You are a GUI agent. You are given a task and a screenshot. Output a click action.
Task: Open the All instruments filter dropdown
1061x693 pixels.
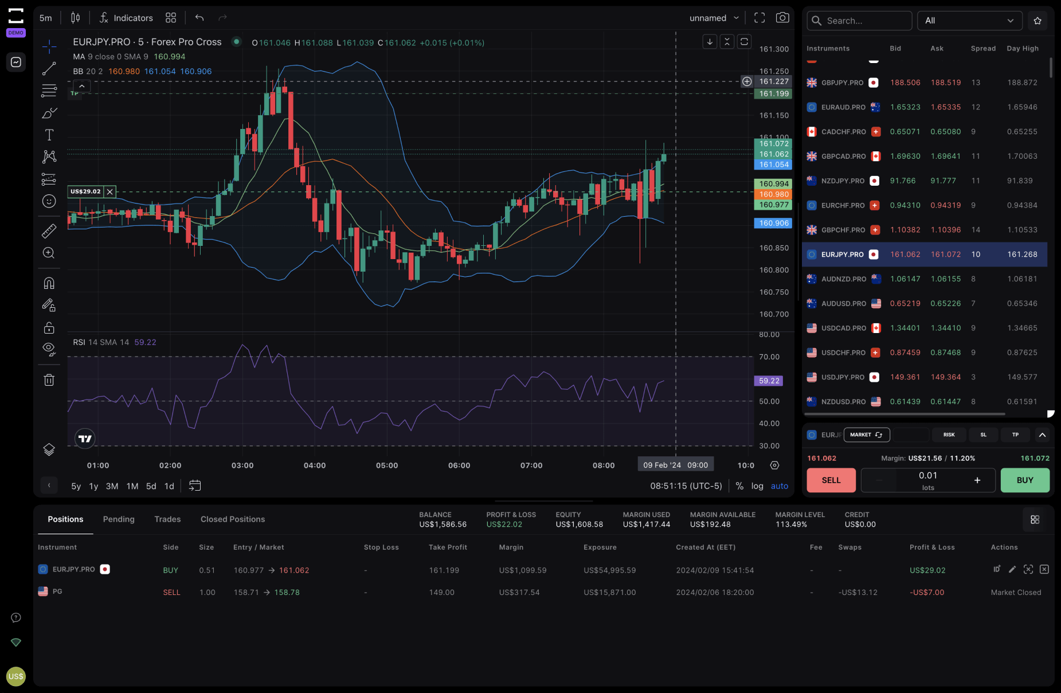(969, 21)
